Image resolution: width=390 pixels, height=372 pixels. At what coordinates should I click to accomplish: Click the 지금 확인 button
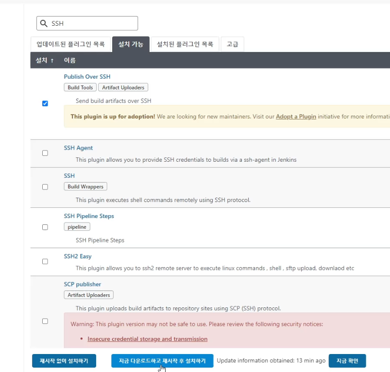coord(347,361)
